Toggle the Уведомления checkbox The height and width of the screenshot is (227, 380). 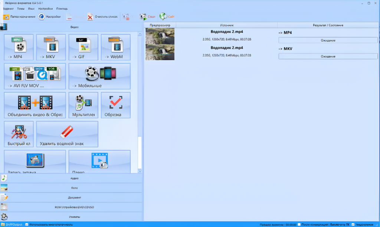pos(353,224)
